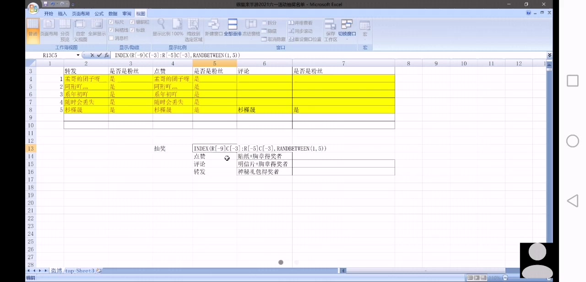Switch to the 微博 sheet tab
This screenshot has width=586, height=282.
[56, 271]
